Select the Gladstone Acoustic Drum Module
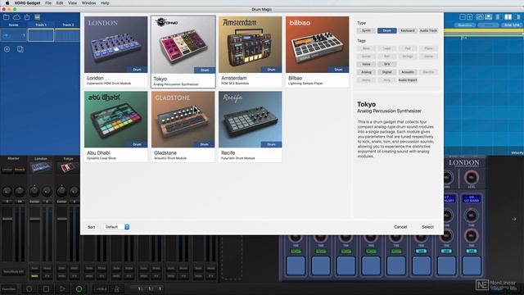 [183, 127]
